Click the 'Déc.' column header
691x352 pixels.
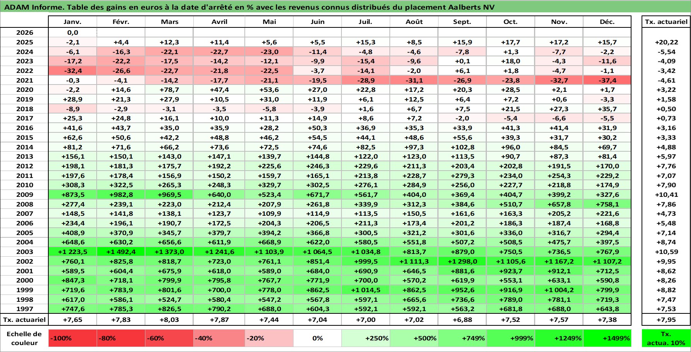pos(607,22)
